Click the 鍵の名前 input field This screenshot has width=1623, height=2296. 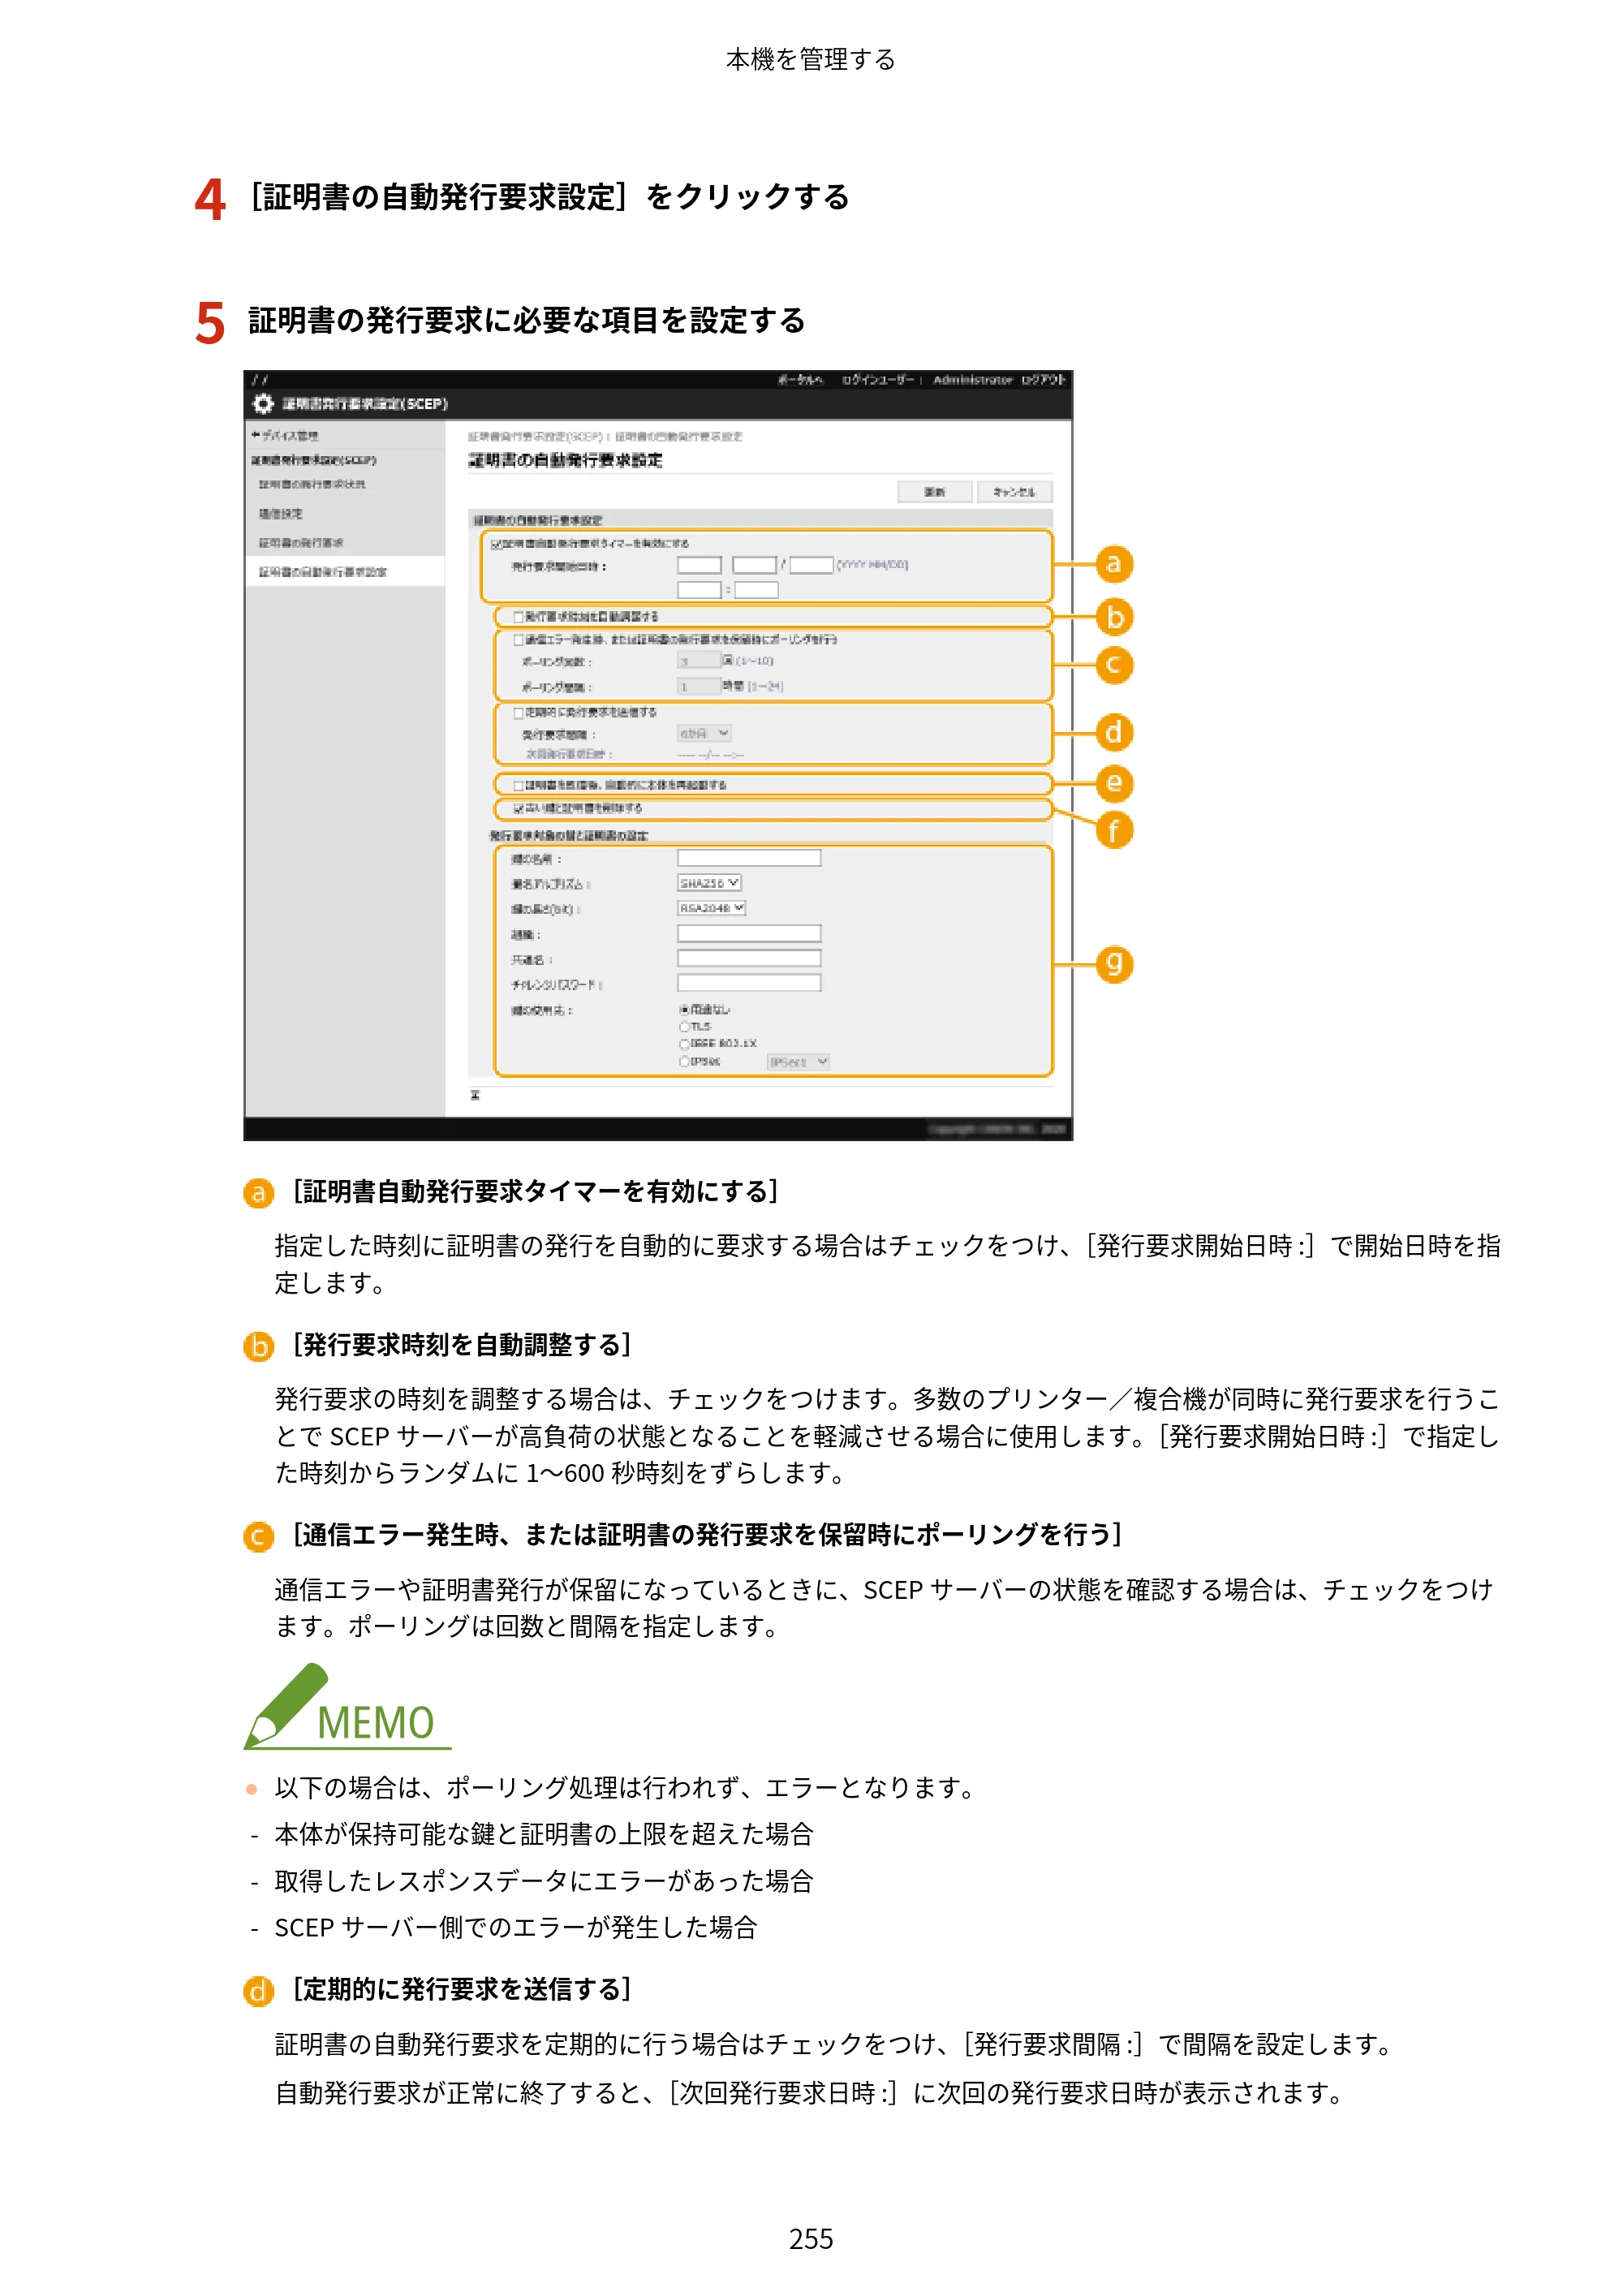tap(749, 858)
